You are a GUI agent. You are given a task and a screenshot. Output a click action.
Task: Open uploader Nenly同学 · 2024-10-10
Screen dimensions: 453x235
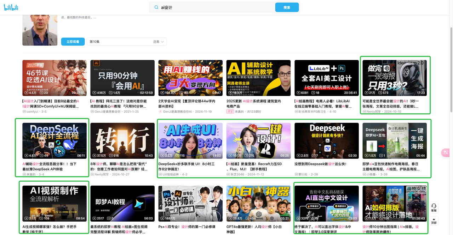click(x=382, y=112)
